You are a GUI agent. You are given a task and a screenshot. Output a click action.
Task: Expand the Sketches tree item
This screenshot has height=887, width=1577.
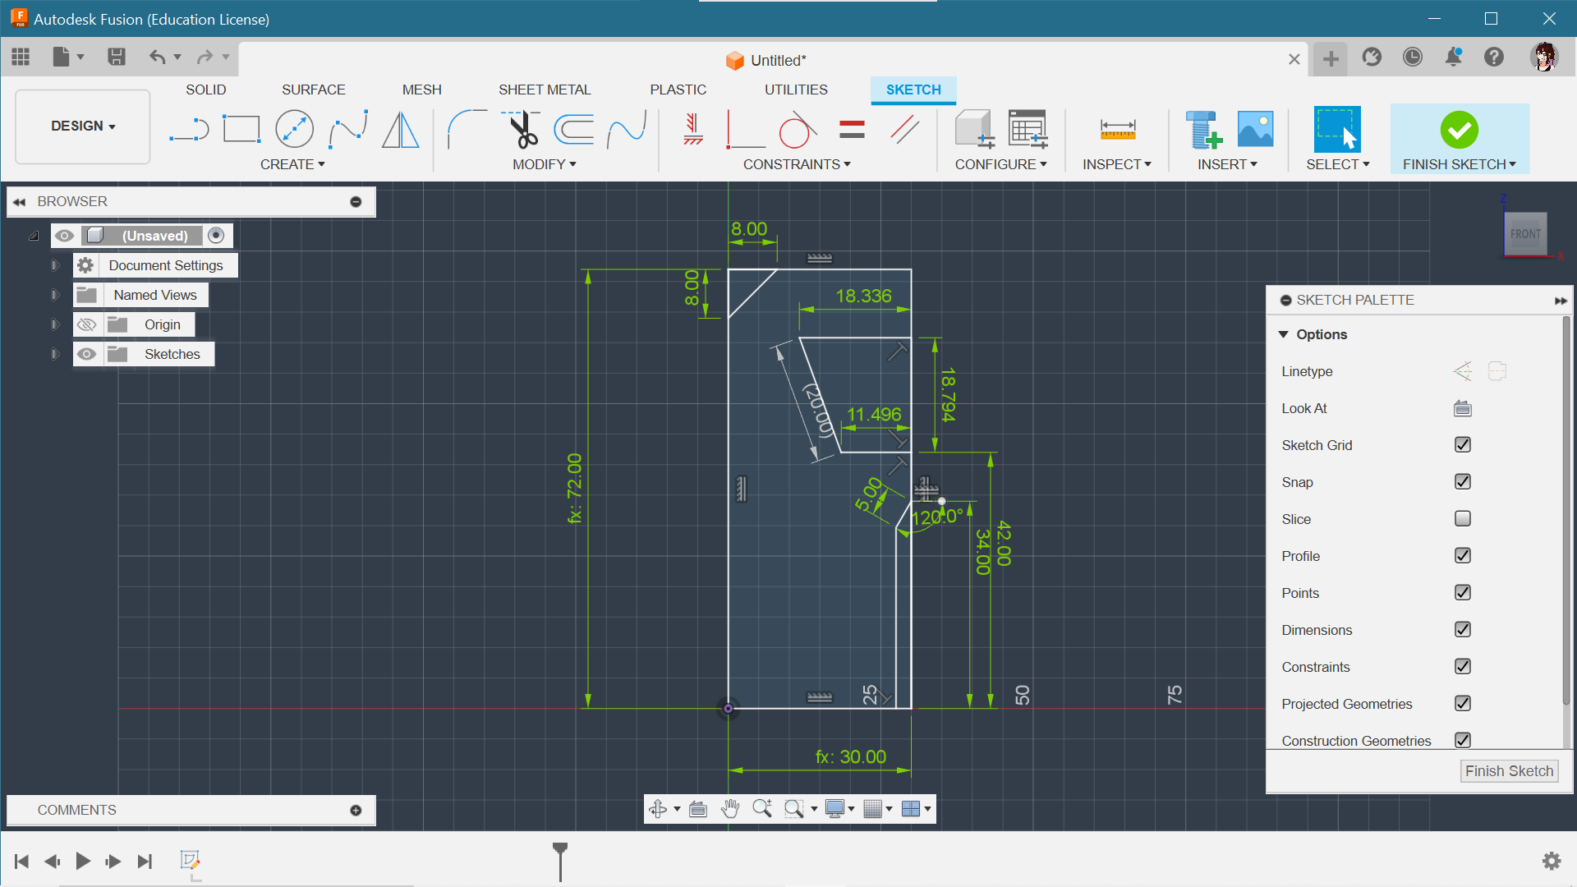click(x=54, y=353)
